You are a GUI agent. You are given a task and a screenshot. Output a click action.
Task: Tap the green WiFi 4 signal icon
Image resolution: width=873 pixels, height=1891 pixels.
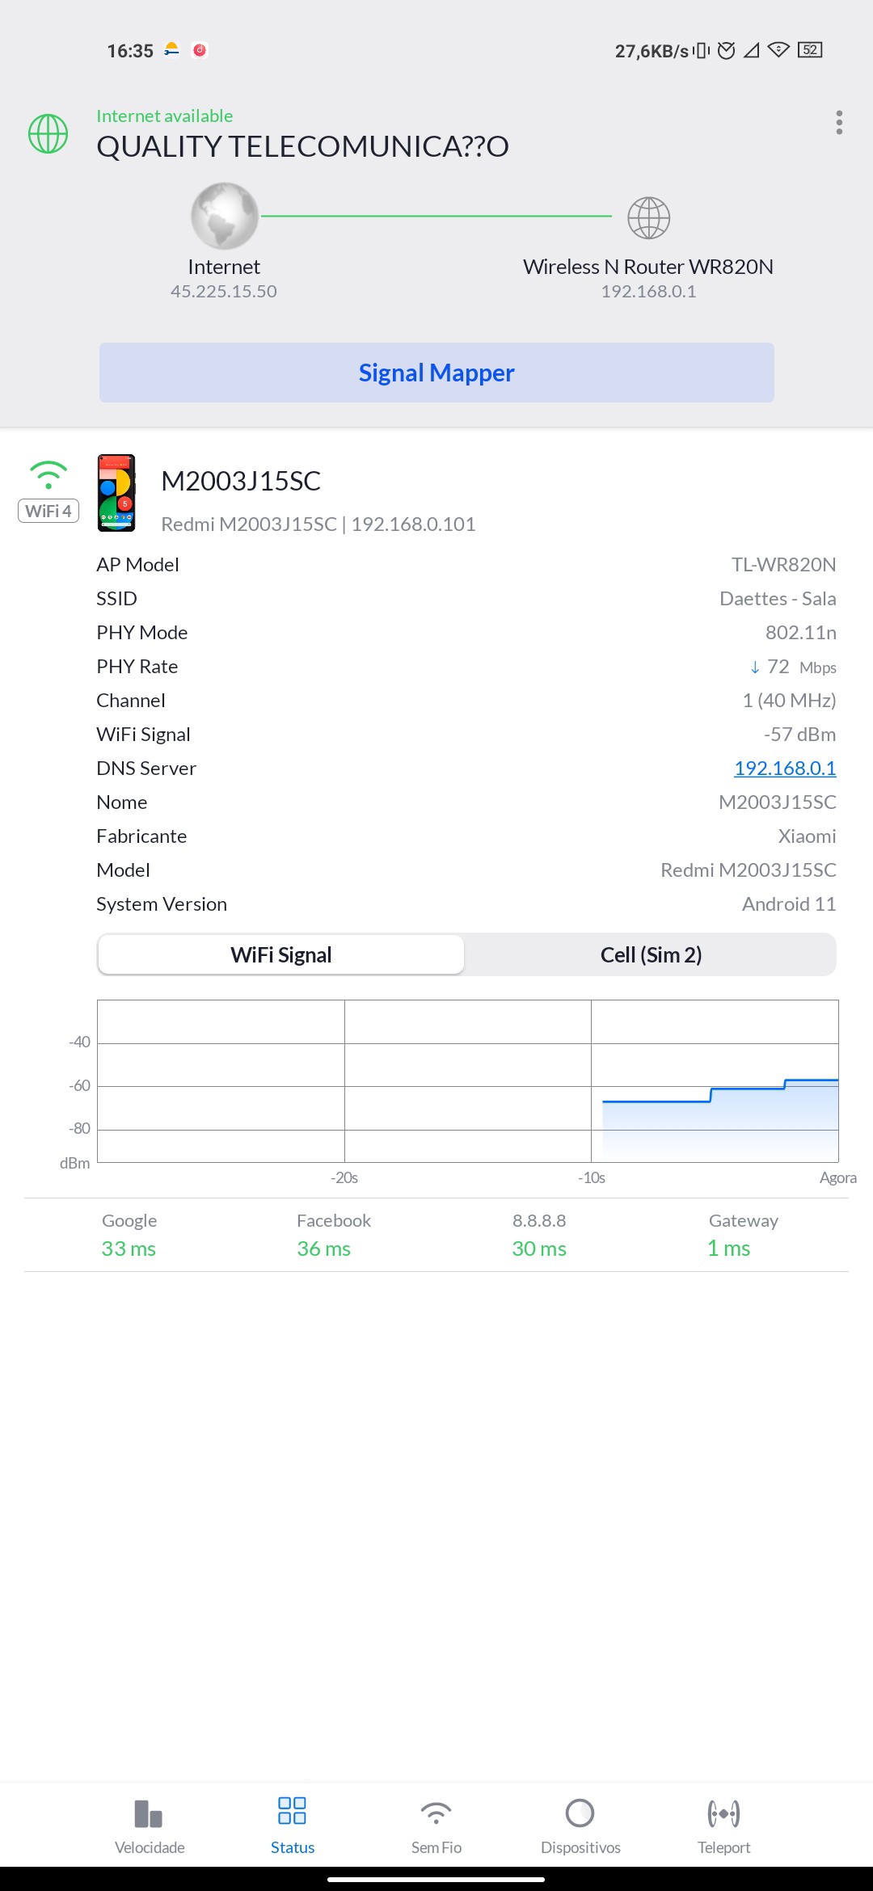pos(48,474)
